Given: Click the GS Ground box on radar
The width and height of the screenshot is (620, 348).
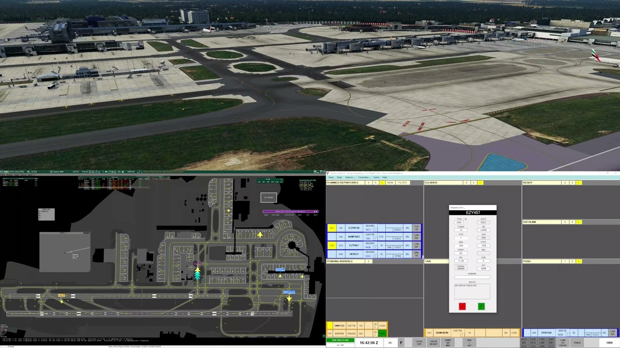Looking at the screenshot, I should 269,197.
